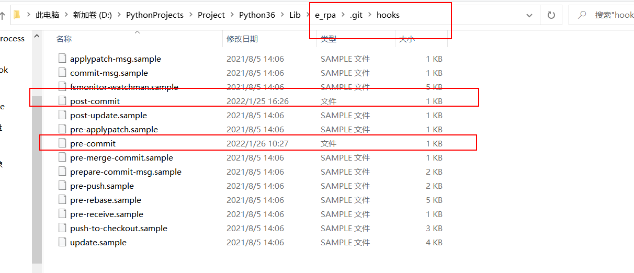
Task: Click the search magnifier icon
Action: point(582,15)
